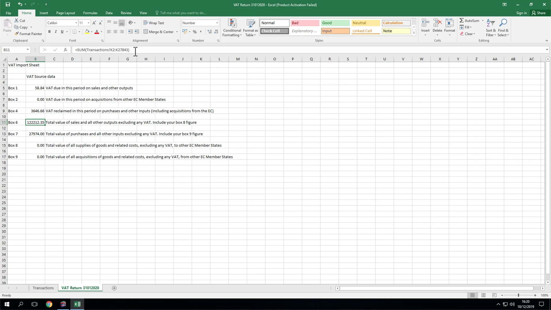
Task: Click the Insert Function fx icon
Action: pos(65,50)
